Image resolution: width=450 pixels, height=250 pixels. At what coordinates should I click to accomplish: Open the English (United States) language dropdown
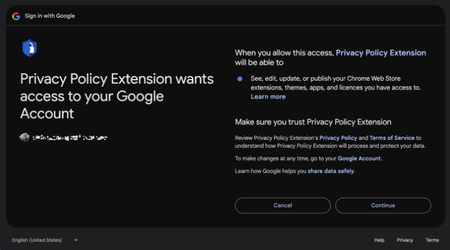pos(45,240)
